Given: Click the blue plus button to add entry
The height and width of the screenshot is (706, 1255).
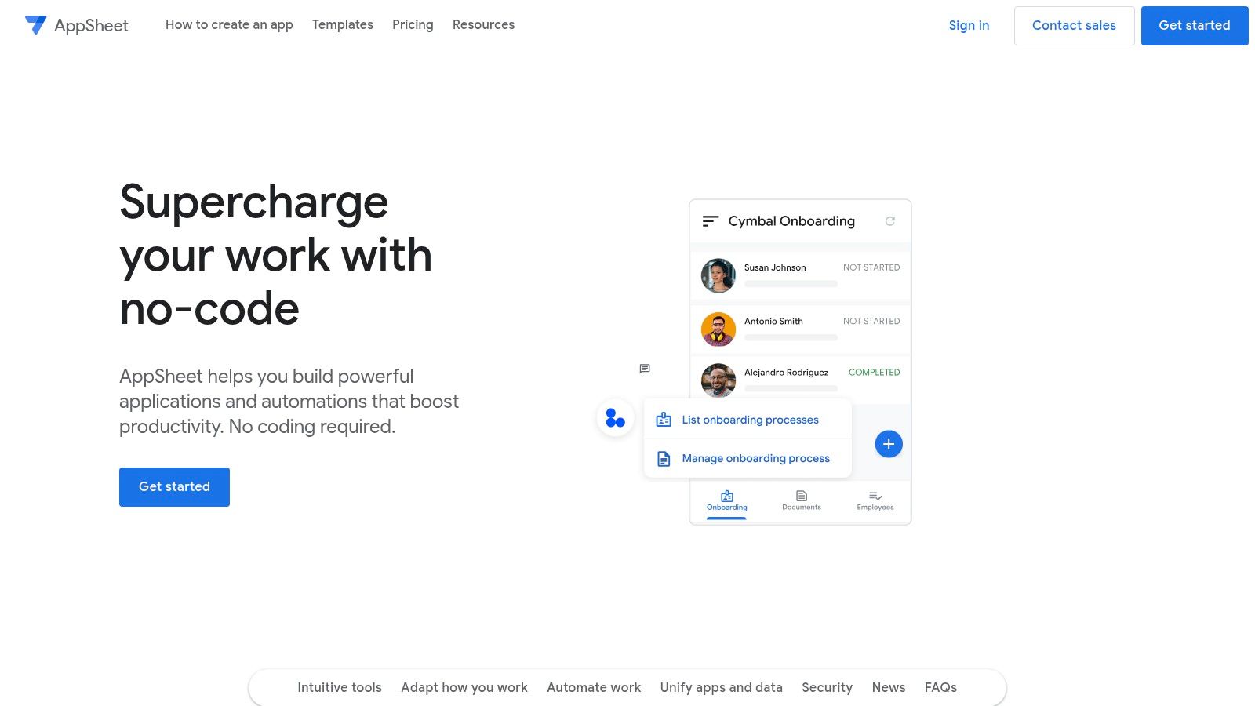Looking at the screenshot, I should (888, 443).
